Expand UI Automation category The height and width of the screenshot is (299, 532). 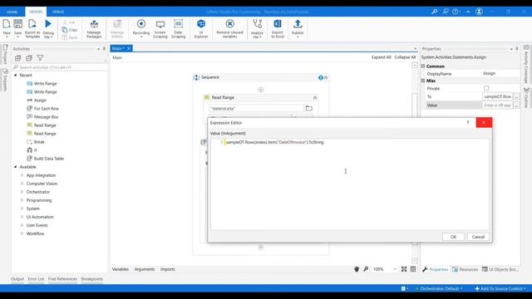[x=22, y=217]
